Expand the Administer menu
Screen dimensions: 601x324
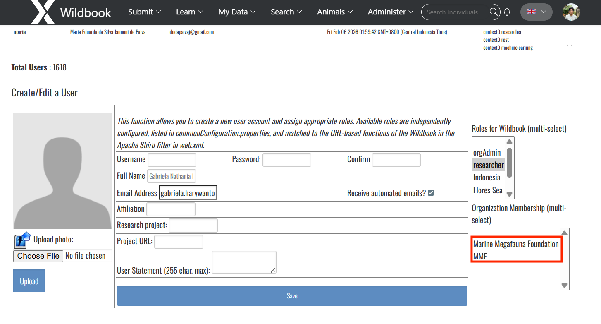tap(390, 12)
